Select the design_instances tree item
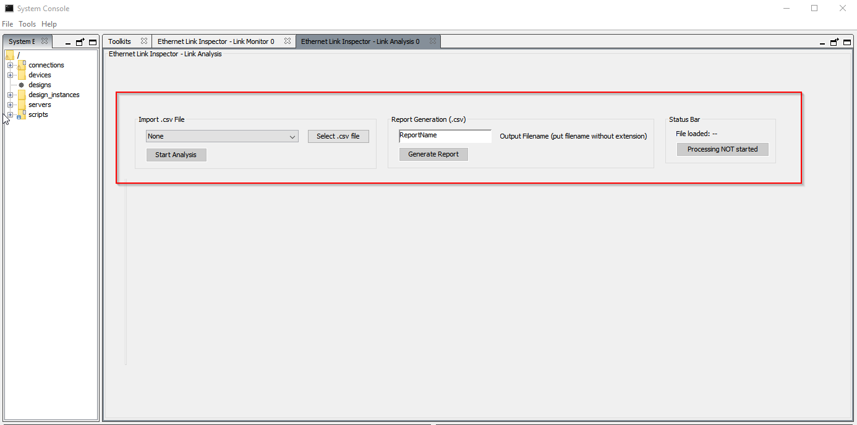 tap(54, 95)
